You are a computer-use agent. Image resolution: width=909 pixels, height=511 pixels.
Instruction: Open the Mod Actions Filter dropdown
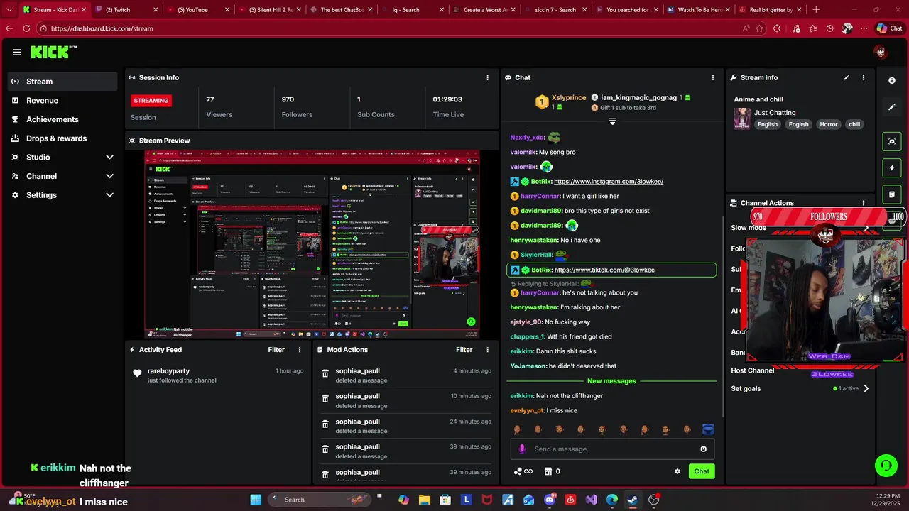pos(464,350)
